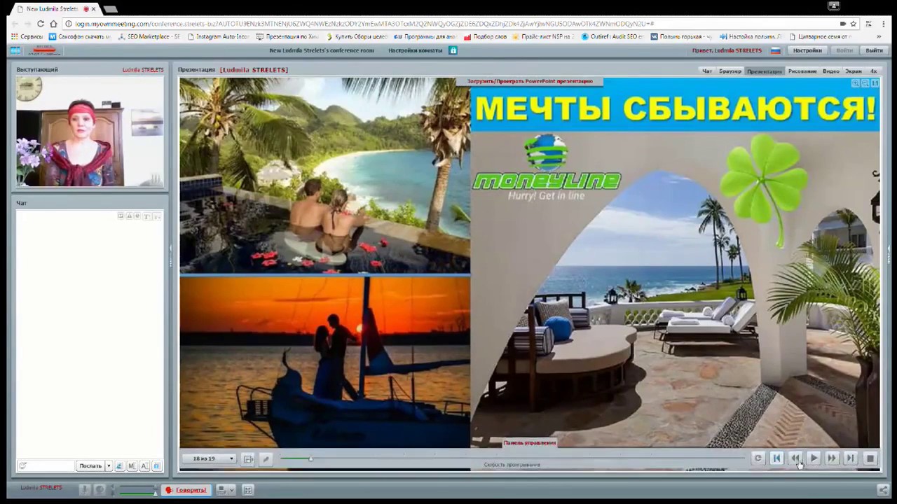Open the emoticon picker in chat
Screen dimensions: 897x504
pyautogui.click(x=22, y=465)
